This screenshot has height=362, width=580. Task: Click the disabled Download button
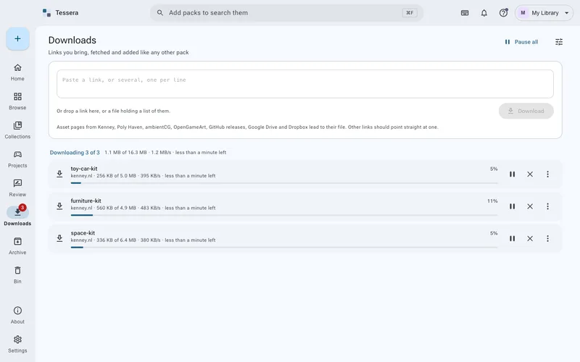coord(526,111)
